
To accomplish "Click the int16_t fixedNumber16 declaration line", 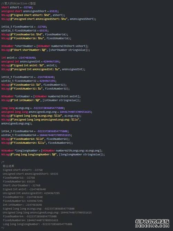I will (x=24, y=27).
